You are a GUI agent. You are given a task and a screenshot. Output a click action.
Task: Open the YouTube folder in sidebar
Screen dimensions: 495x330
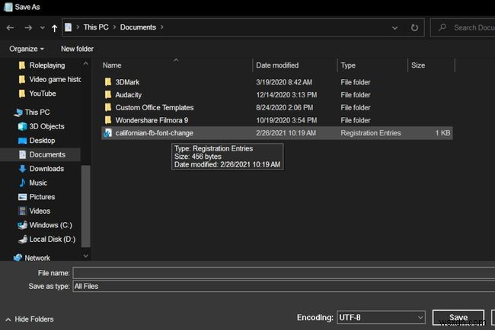point(37,94)
